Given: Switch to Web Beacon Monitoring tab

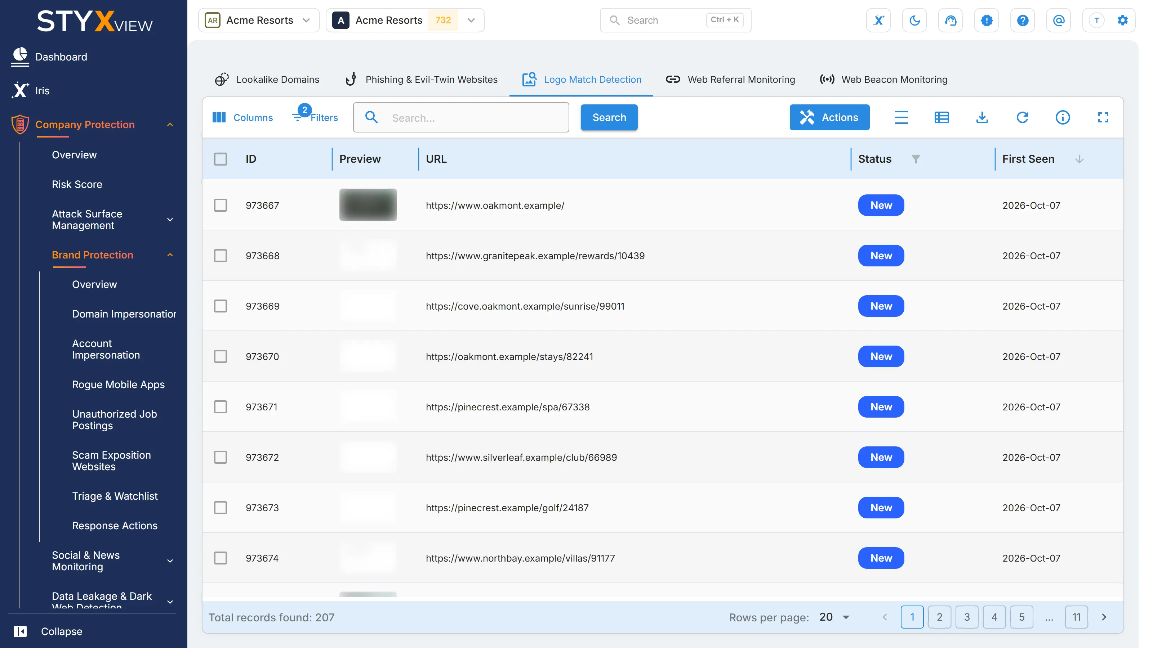Looking at the screenshot, I should tap(883, 80).
